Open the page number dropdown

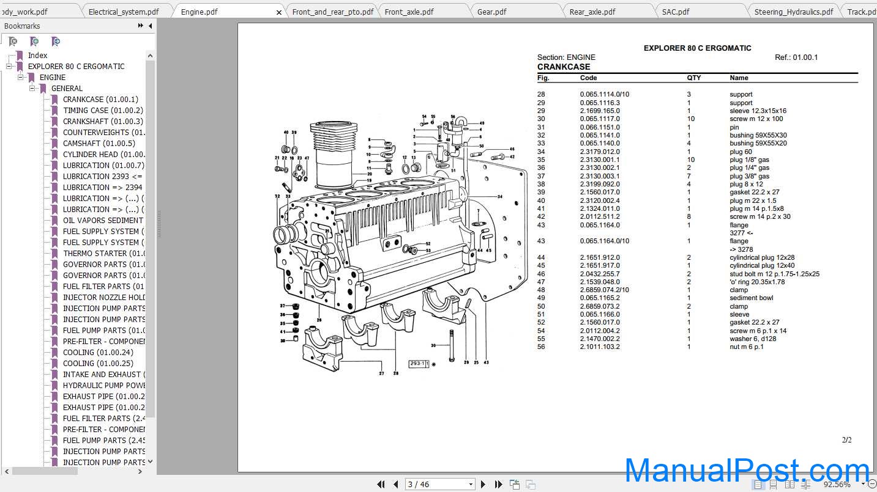pos(470,484)
